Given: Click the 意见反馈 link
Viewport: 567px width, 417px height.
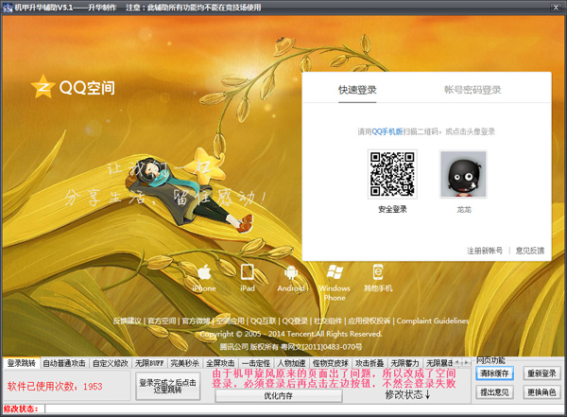Looking at the screenshot, I should click(x=530, y=251).
